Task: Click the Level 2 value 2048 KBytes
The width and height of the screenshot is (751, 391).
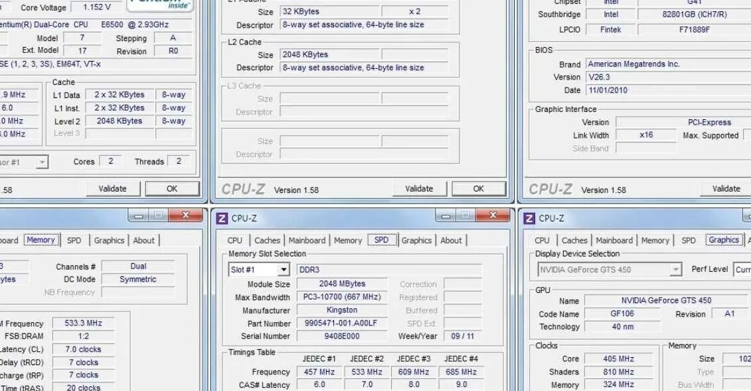Action: [x=120, y=121]
